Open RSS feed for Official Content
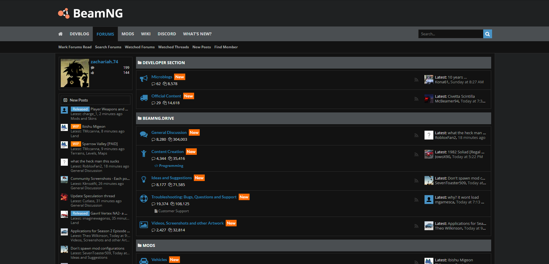The height and width of the screenshot is (264, 549). point(416,99)
